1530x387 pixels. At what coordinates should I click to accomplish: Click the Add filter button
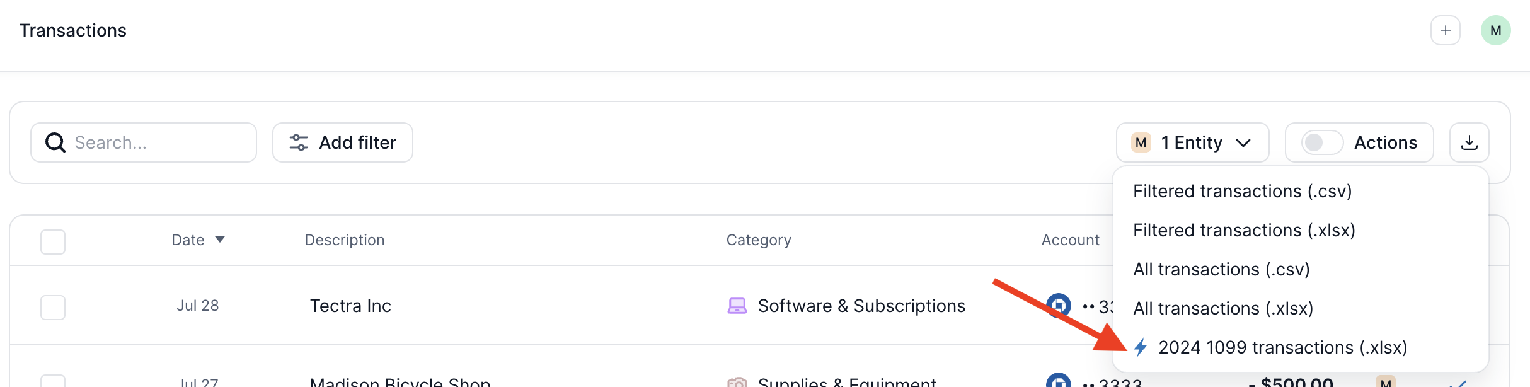pos(343,142)
